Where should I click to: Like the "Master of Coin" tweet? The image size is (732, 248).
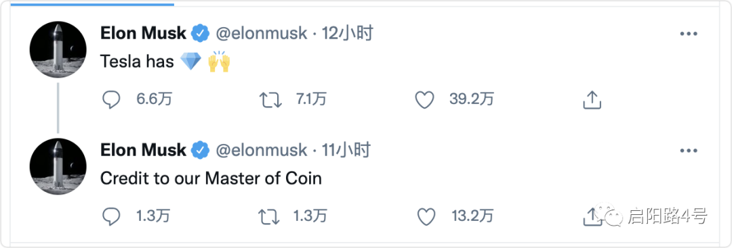426,216
